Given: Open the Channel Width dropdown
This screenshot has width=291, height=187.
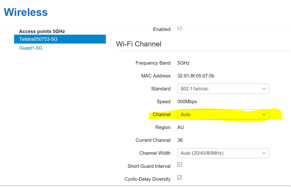Looking at the screenshot, I should (223, 153).
